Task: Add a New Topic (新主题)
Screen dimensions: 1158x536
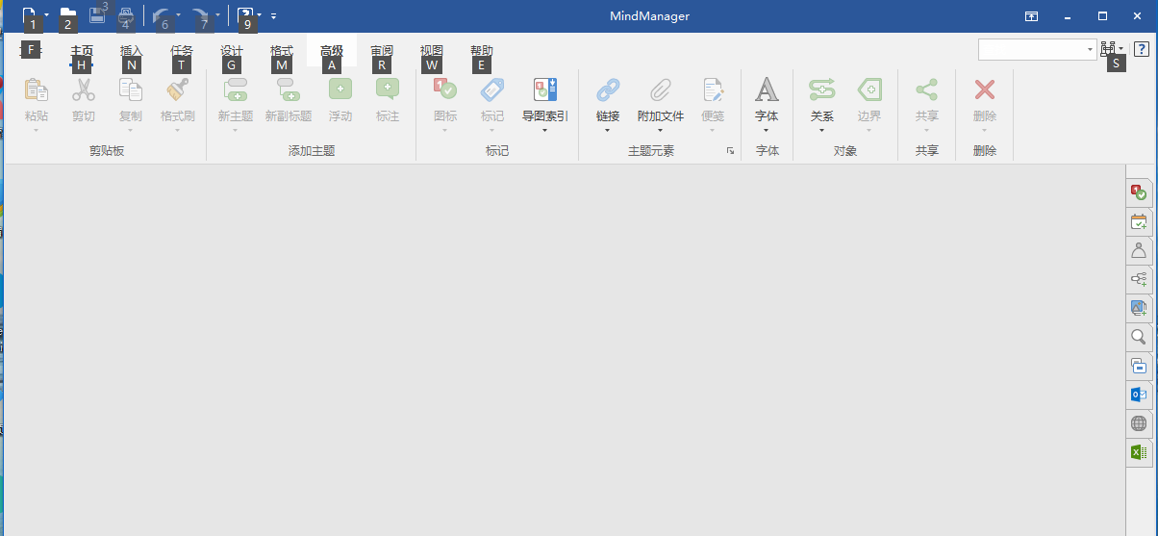Action: point(236,90)
